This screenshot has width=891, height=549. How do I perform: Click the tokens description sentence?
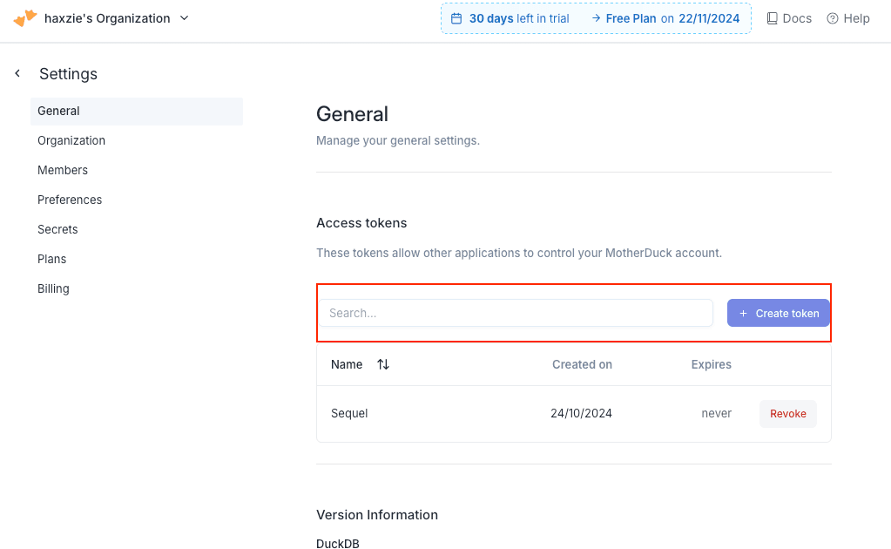click(519, 253)
